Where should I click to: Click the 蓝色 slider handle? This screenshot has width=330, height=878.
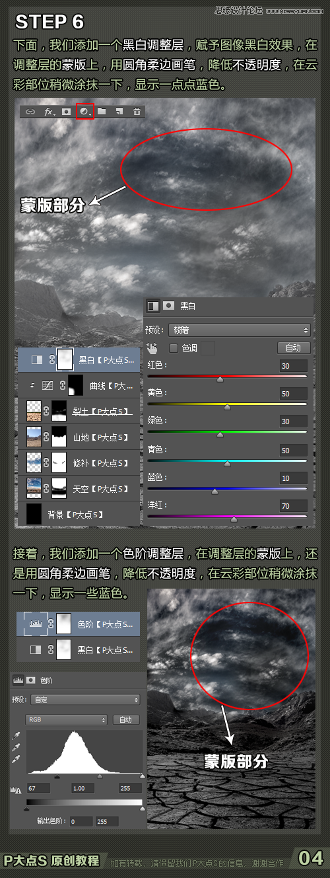pos(214,492)
